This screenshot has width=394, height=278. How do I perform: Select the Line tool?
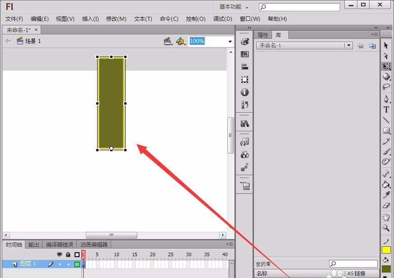pyautogui.click(x=386, y=120)
